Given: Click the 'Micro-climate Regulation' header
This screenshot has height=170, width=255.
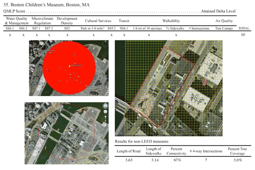Looking at the screenshot, I should pos(42,21).
